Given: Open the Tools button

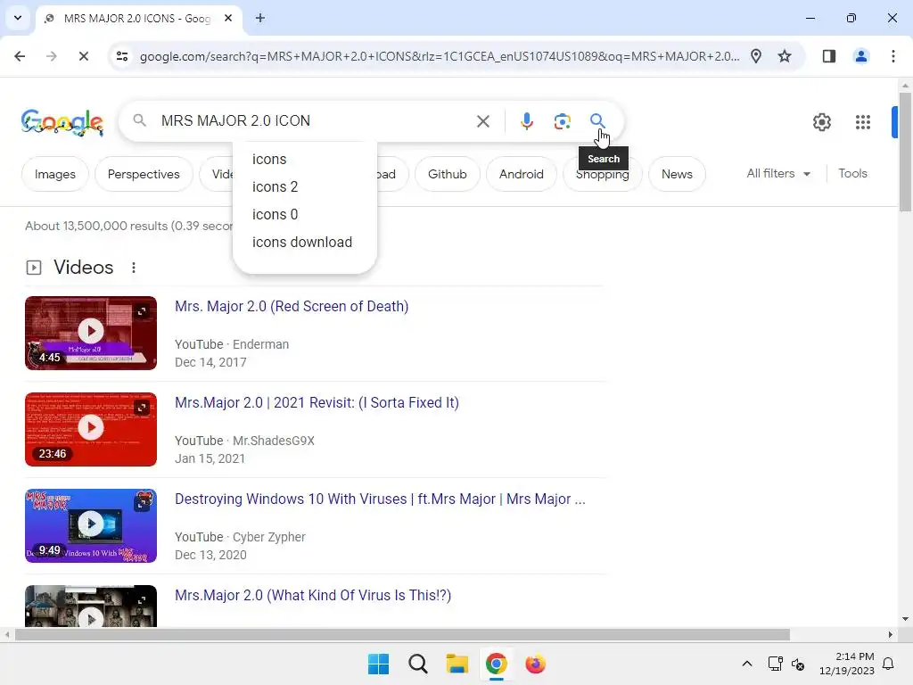Looking at the screenshot, I should click(x=852, y=174).
